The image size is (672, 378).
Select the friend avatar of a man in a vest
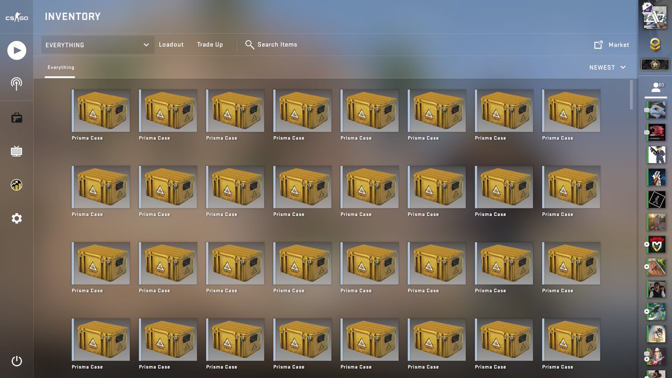656,290
